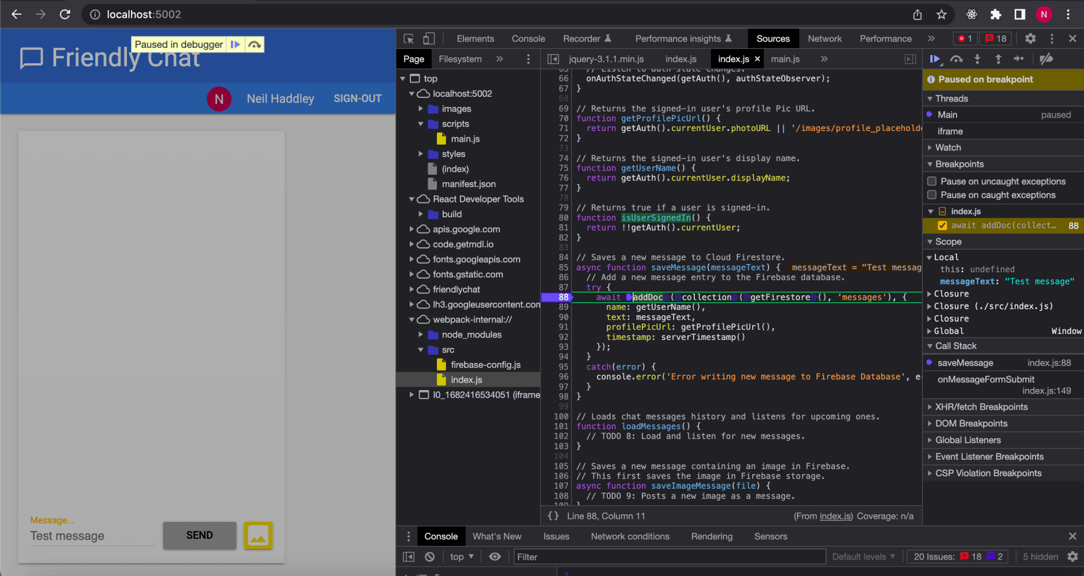Expand the Watch section
This screenshot has height=576, width=1084.
pos(948,148)
